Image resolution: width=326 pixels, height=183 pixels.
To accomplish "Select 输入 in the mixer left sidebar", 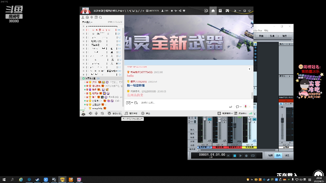I will click(192, 130).
